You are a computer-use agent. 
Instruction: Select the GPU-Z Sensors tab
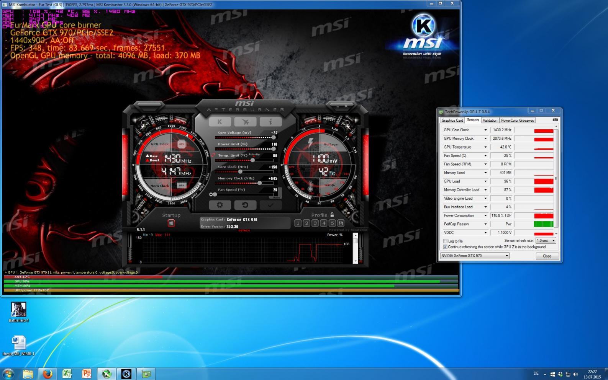click(473, 120)
